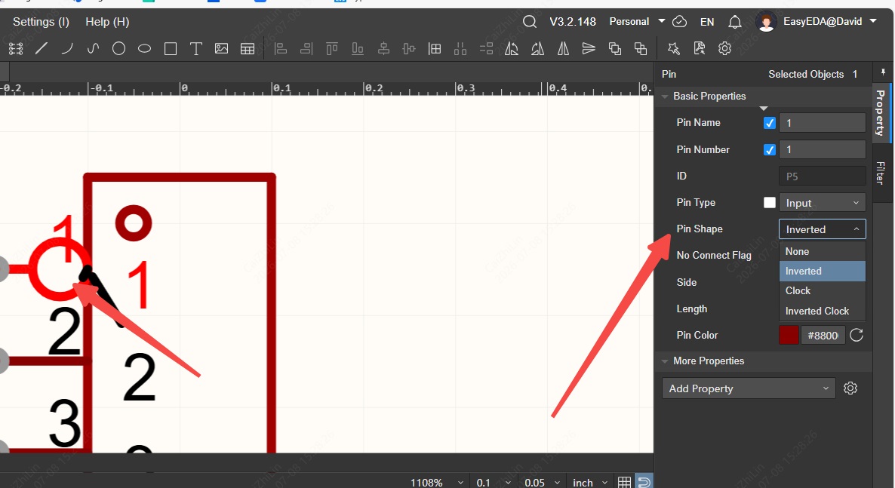Open the Personal workspace dropdown
This screenshot has height=488, width=895.
pos(637,21)
